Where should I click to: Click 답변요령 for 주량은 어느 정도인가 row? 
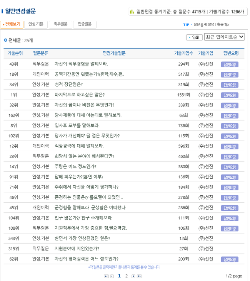click(230, 167)
